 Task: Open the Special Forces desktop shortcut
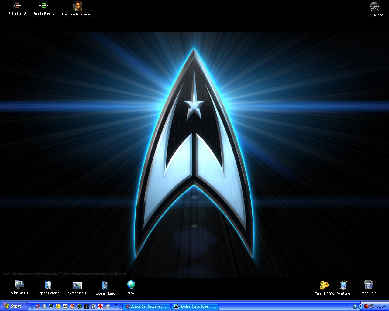43,9
